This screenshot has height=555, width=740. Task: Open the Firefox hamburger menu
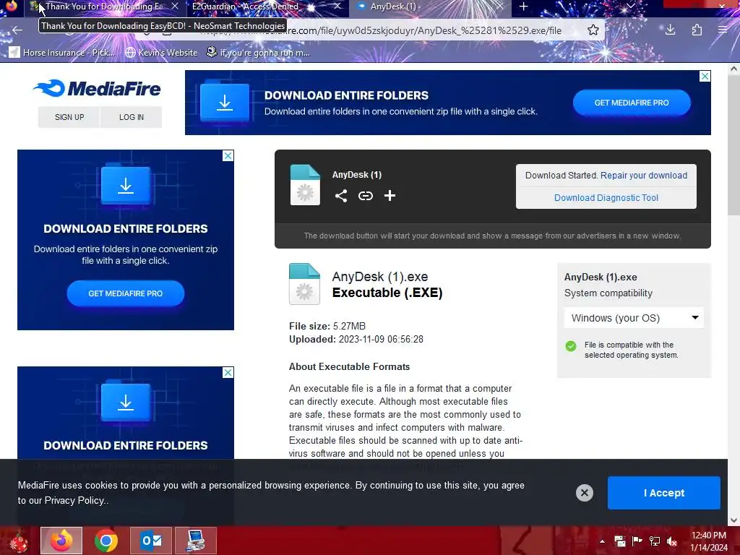tap(723, 30)
